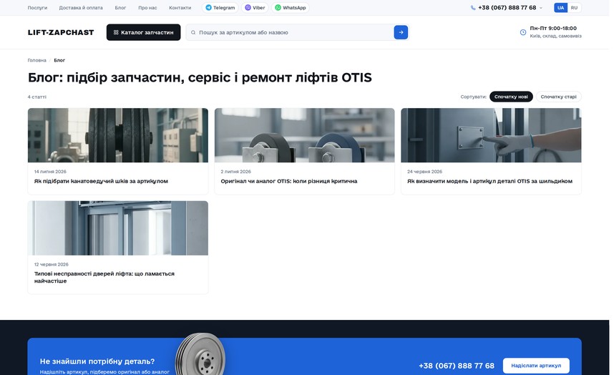Click the magnifier icon in search field
Image resolution: width=614 pixels, height=375 pixels.
[x=193, y=32]
